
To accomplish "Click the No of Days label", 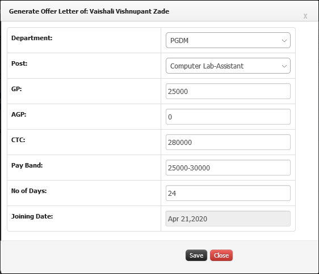I will pos(29,191).
